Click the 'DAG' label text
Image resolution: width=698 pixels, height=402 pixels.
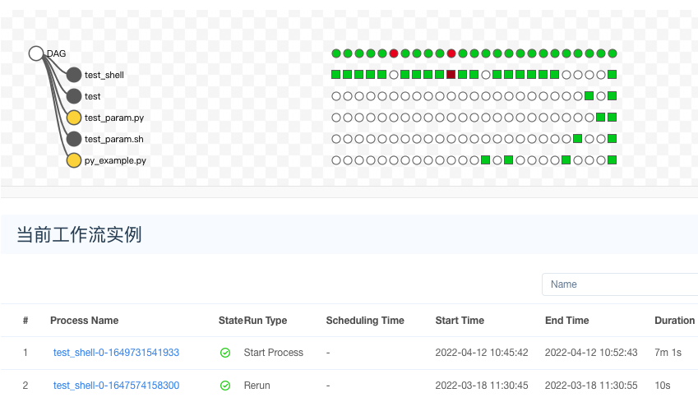pos(57,53)
